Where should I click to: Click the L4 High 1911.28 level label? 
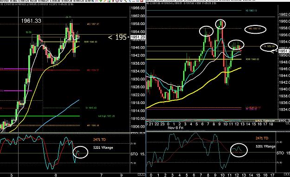coord(106,116)
